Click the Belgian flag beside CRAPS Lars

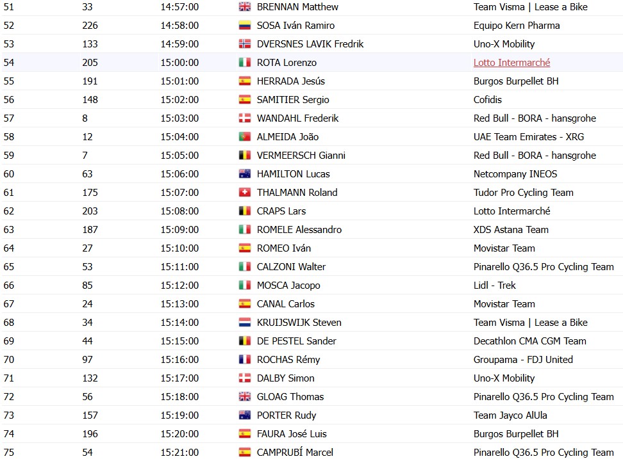click(245, 211)
